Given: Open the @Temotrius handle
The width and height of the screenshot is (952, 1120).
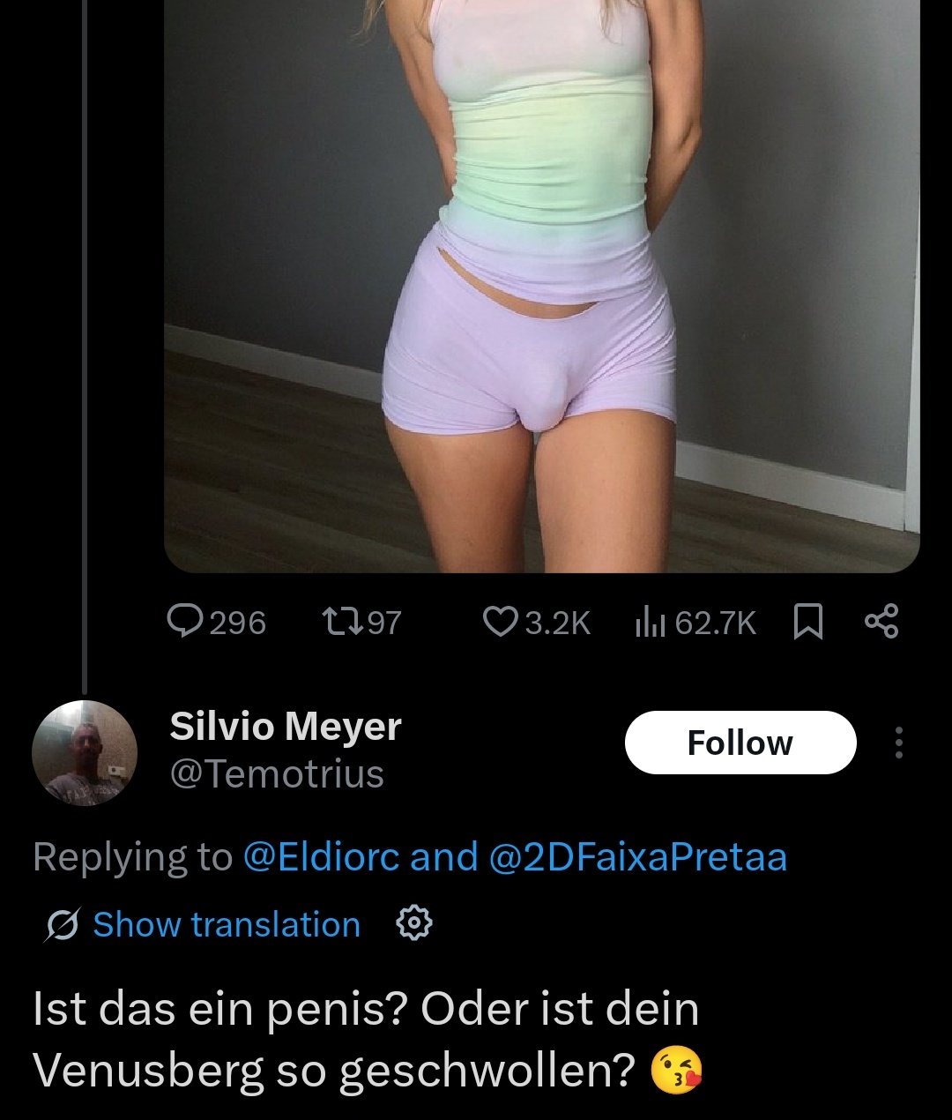Looking at the screenshot, I should [x=277, y=774].
